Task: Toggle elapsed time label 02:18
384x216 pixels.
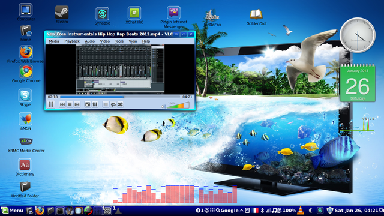Action: click(x=53, y=97)
